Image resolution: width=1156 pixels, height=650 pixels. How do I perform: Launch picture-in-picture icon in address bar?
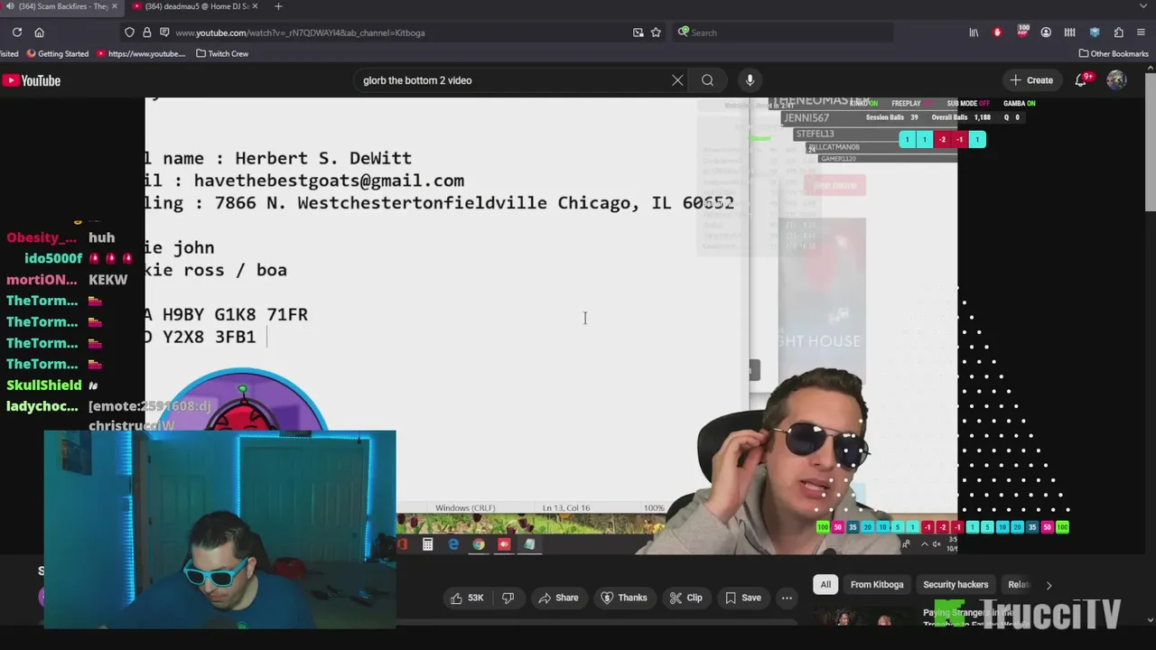click(x=638, y=32)
